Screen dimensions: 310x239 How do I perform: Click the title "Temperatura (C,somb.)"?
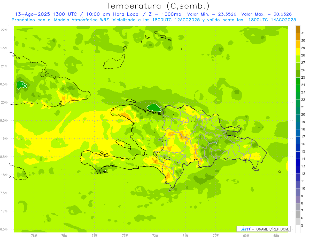click(158, 6)
